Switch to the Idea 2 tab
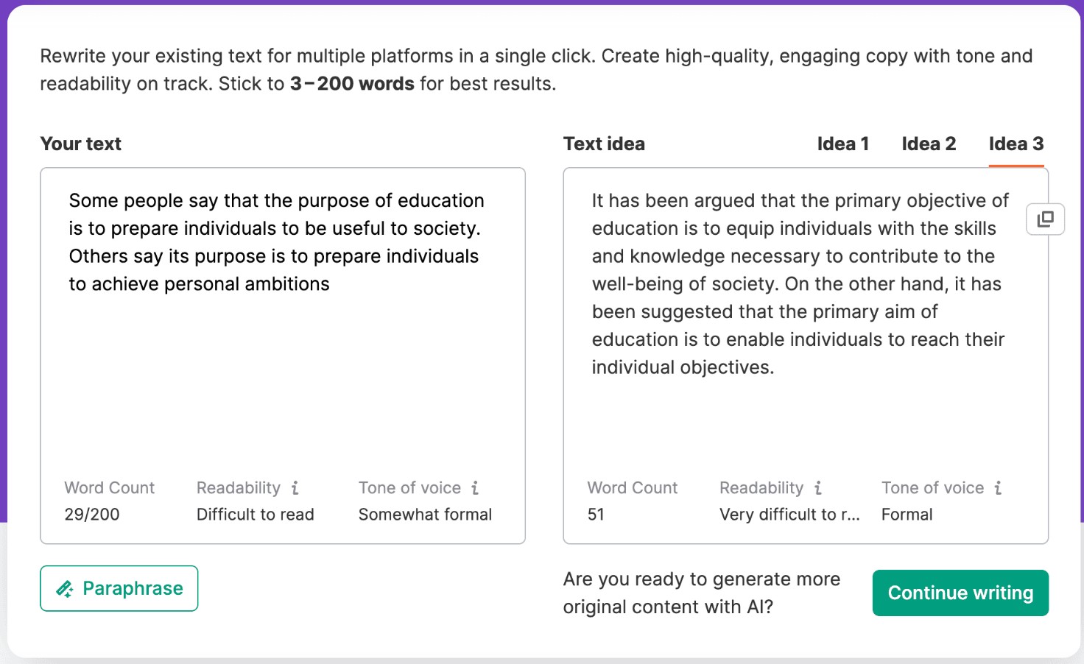The image size is (1084, 664). tap(929, 144)
